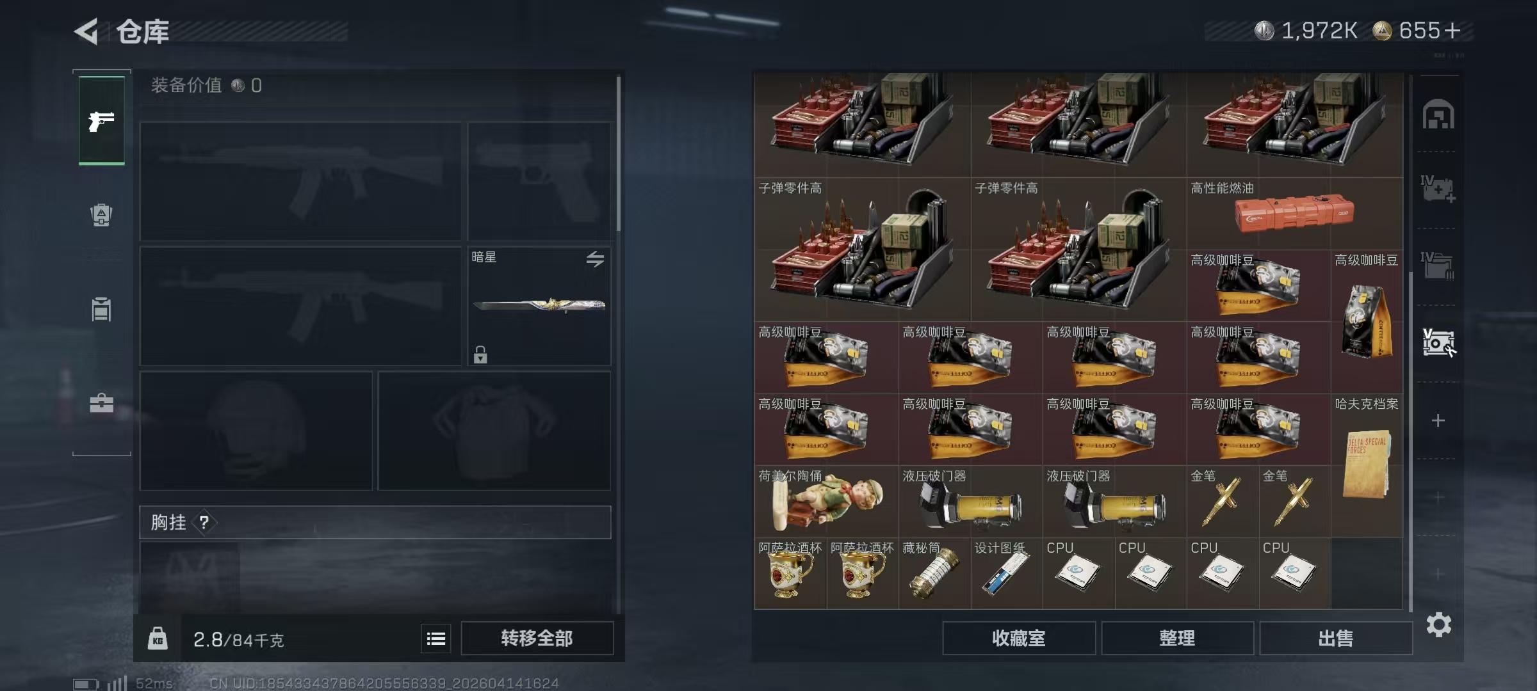Add more gold currency via plus sign
The width and height of the screenshot is (1537, 691).
click(x=1452, y=31)
